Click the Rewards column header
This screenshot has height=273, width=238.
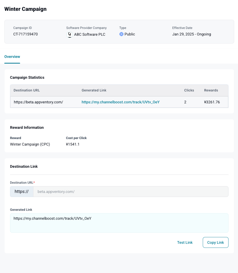click(x=211, y=90)
